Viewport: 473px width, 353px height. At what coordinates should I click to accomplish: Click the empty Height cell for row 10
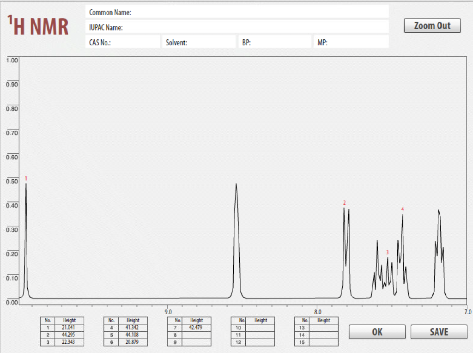pyautogui.click(x=261, y=328)
